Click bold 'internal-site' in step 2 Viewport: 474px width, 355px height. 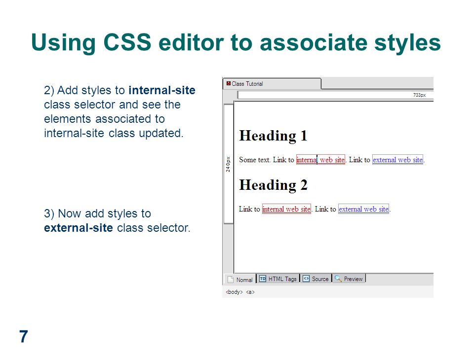point(162,90)
